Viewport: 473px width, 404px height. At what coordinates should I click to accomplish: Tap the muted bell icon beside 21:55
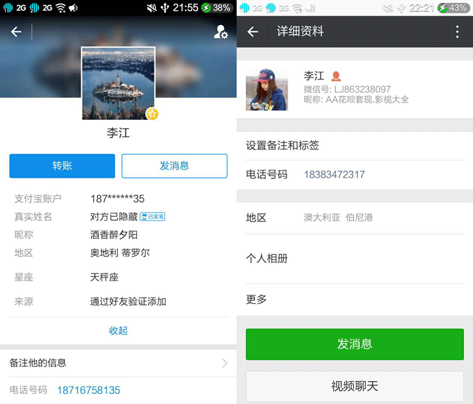click(x=152, y=8)
